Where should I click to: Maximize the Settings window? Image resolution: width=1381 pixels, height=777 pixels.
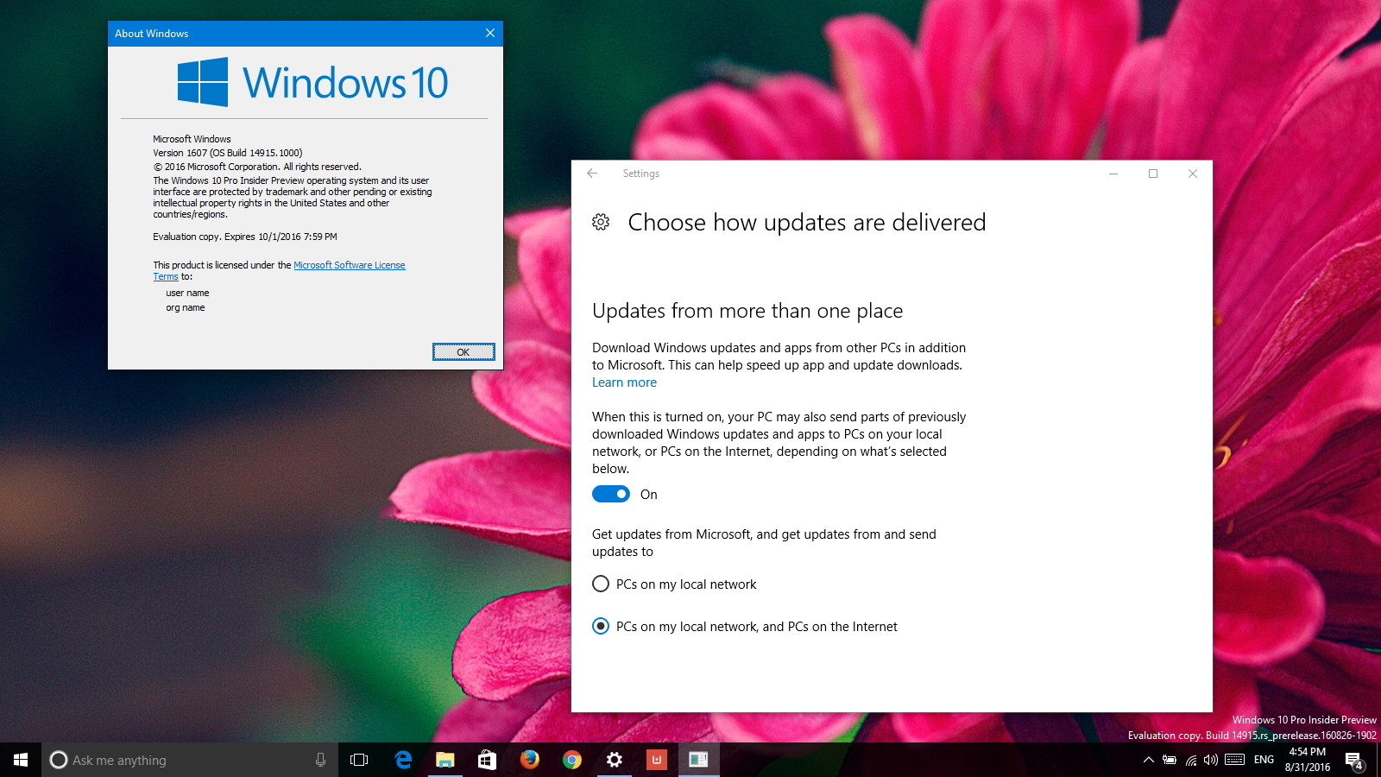pos(1153,174)
